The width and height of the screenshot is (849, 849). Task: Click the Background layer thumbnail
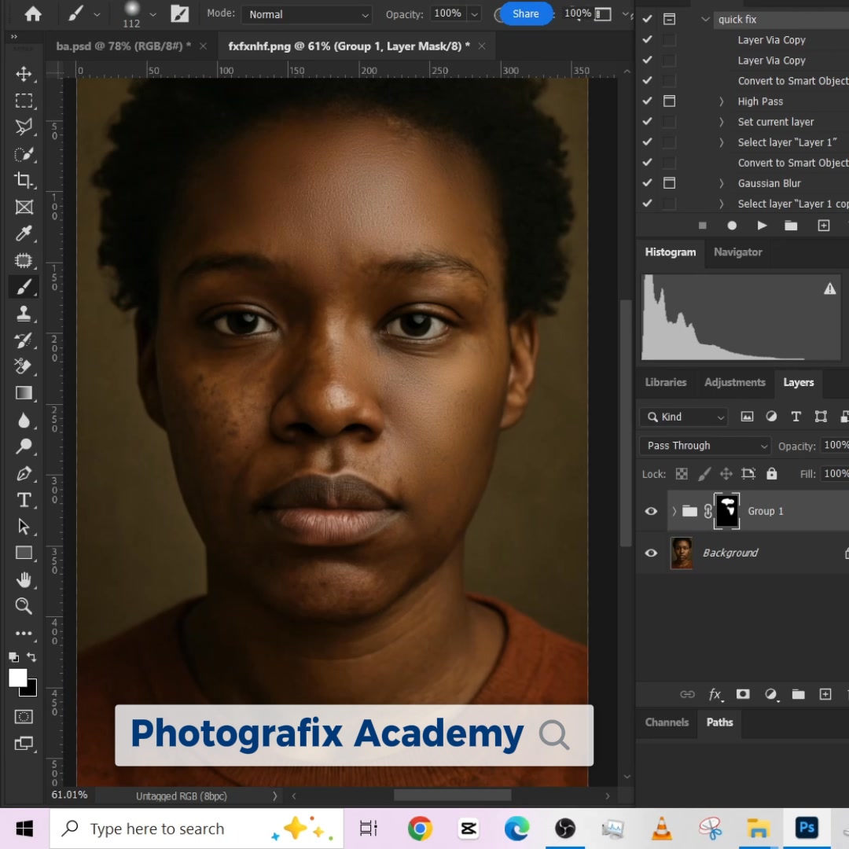[681, 553]
